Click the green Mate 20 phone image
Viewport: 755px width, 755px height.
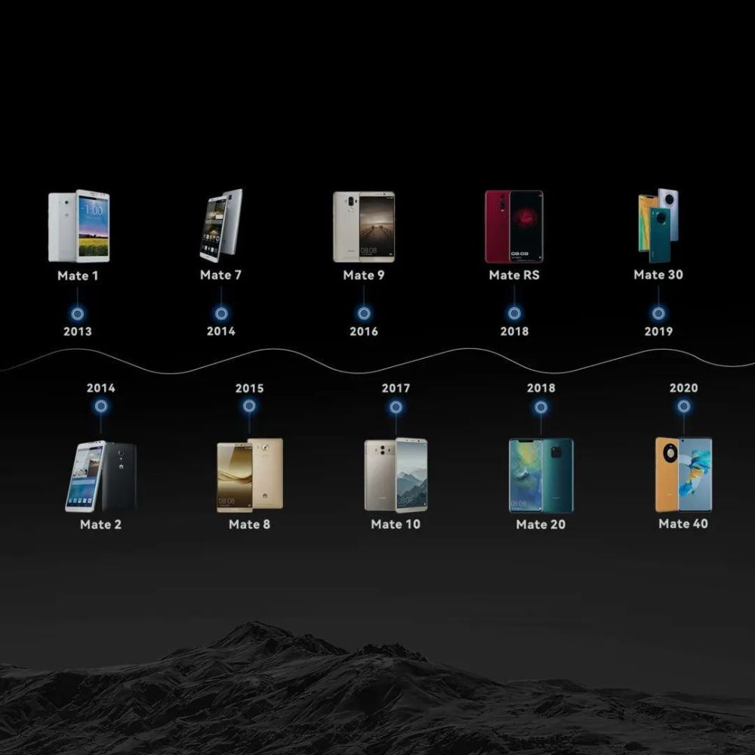(541, 475)
